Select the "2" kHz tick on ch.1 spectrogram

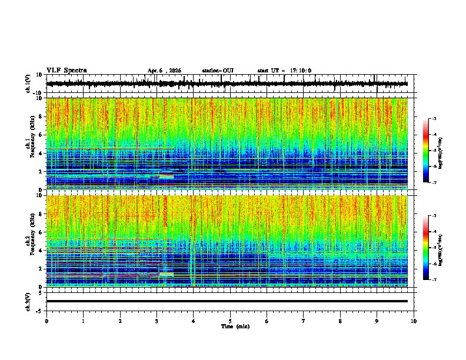(x=41, y=171)
